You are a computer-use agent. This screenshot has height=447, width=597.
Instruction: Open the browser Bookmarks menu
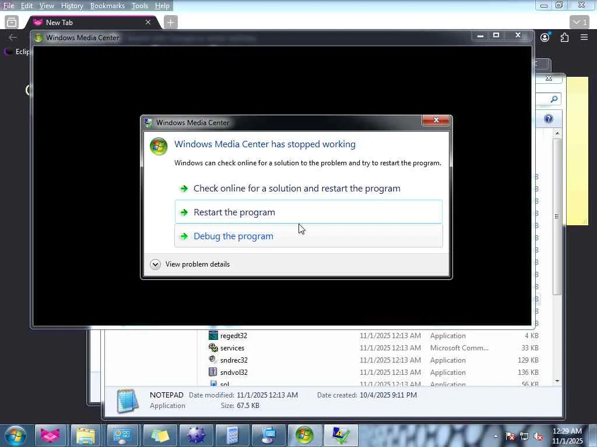pos(107,6)
